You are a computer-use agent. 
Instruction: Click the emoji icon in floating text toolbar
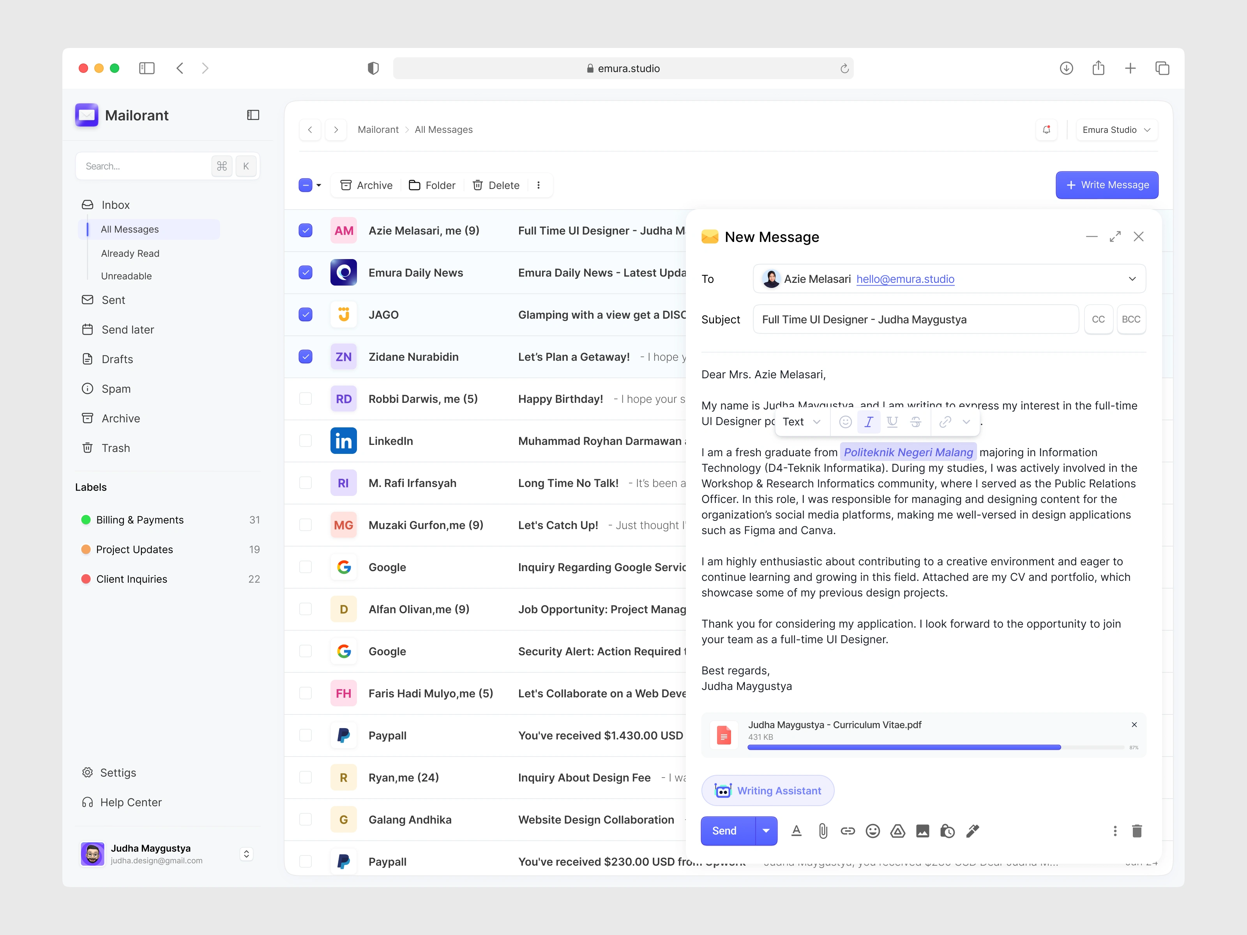click(x=845, y=422)
